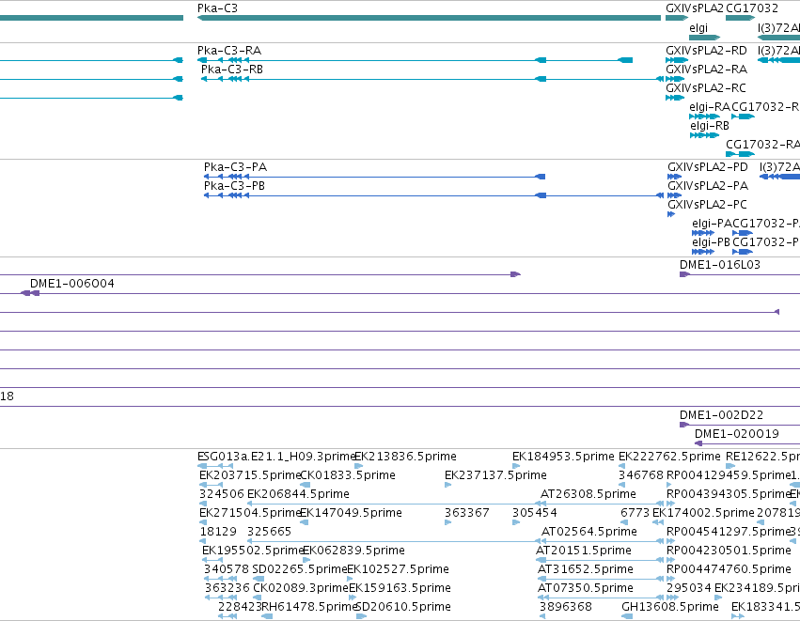
Task: Select EST AT31652.5prime
Action: 586,570
